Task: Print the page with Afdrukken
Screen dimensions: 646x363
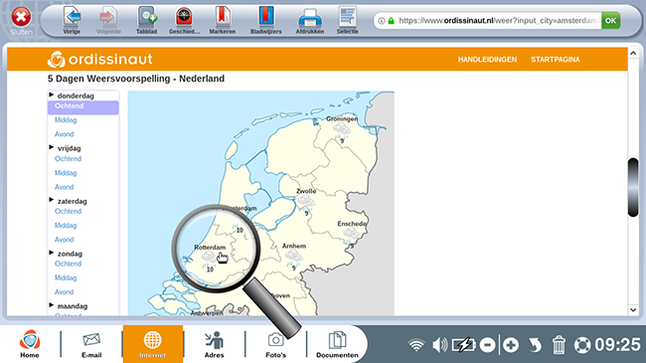Action: pos(310,20)
